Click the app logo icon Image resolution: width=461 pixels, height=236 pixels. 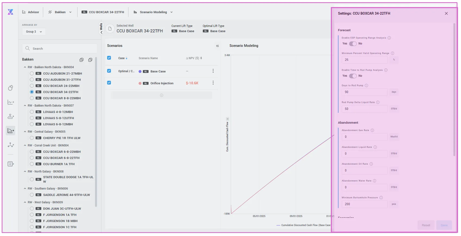coord(10,12)
